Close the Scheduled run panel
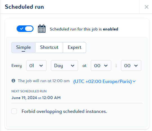152x131 pixels. 146,7
